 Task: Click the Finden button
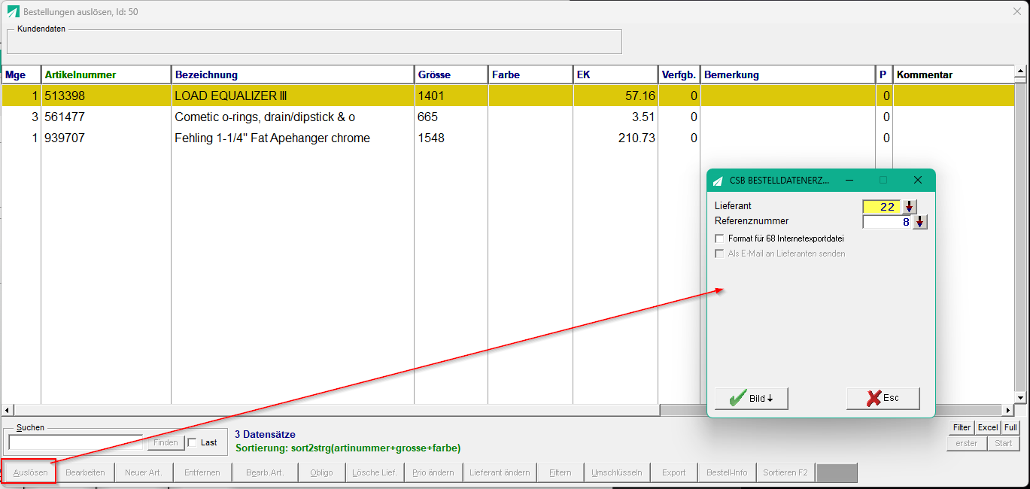point(166,442)
